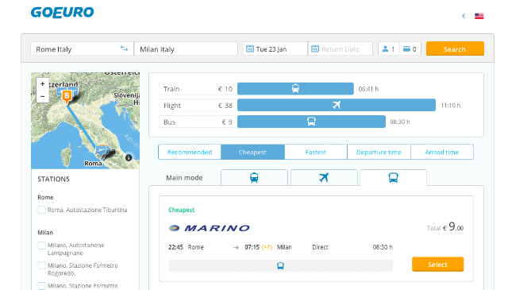Image resolution: width=508 pixels, height=290 pixels.
Task: Sort results by Recommended
Action: tap(190, 152)
